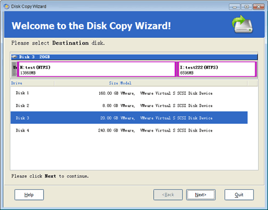Click the Disk 3 20GB header bar
This screenshot has width=268, height=210.
point(134,57)
